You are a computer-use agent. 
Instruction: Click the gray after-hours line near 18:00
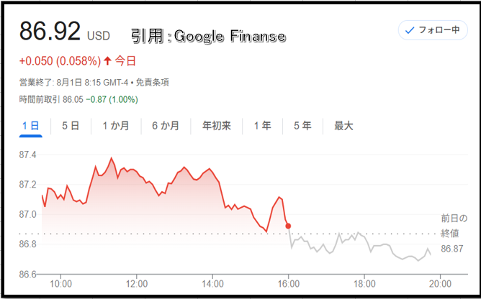[x=364, y=236]
